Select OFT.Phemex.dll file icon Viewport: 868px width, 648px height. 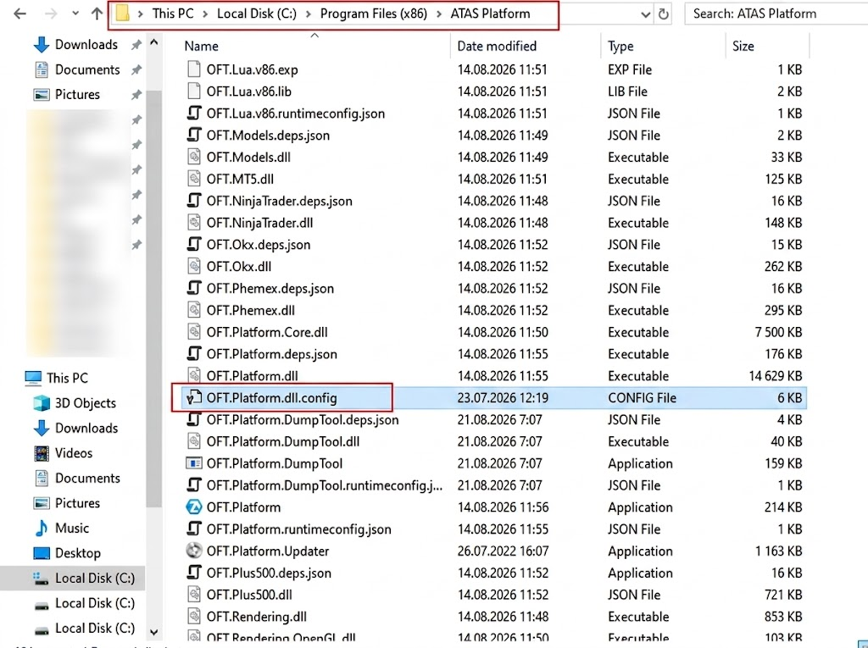pyautogui.click(x=194, y=310)
